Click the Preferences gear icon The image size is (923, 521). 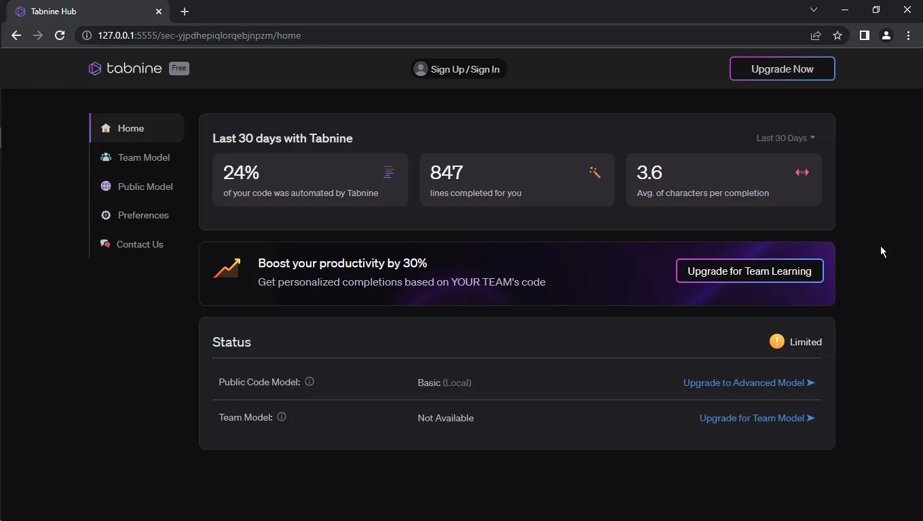(106, 215)
